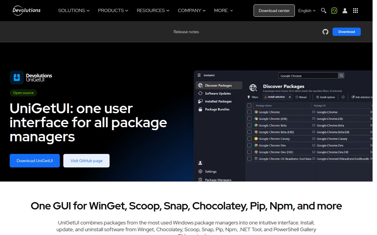Click the Discover Packages sidebar icon
The width and height of the screenshot is (377, 235).
[201, 85]
